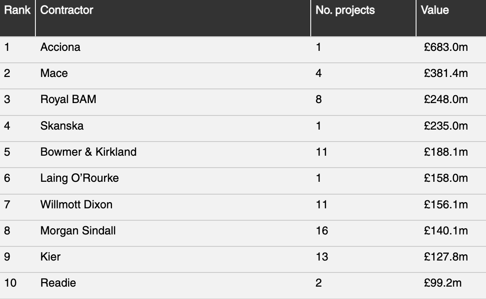Select the £381.4m value for Mace
486x299 pixels.
tap(446, 73)
